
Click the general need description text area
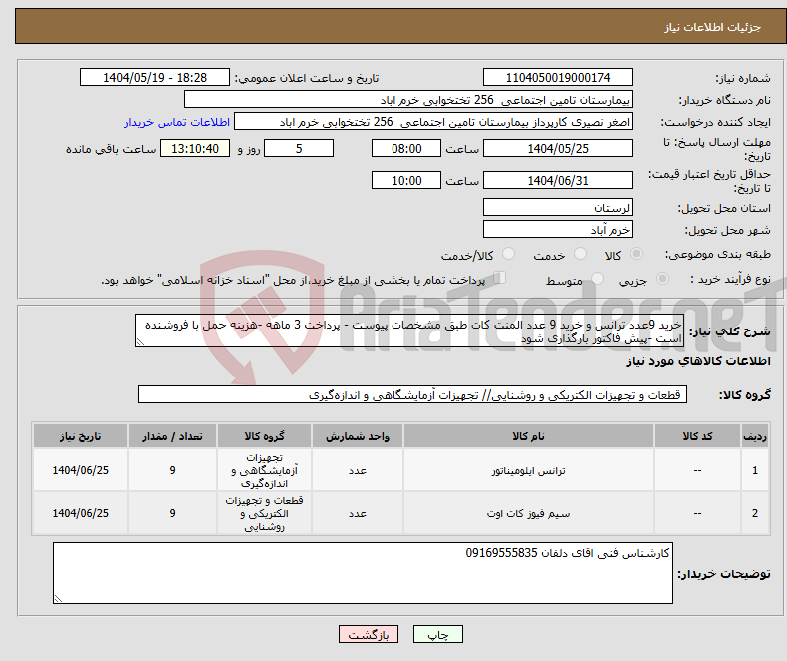tap(409, 330)
